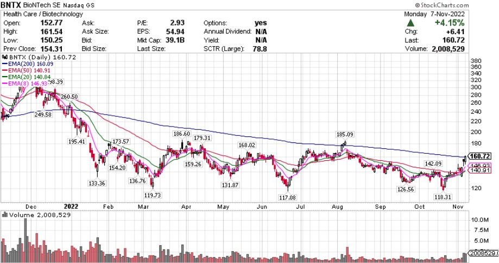Click the Chg value +6.41

[455, 32]
